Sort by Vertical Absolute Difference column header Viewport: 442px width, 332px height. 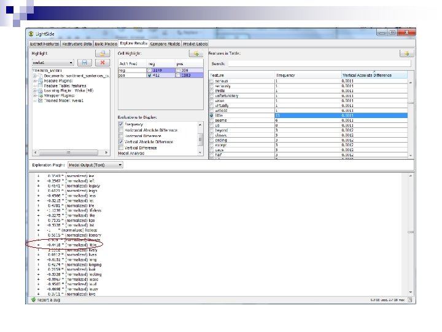point(374,75)
